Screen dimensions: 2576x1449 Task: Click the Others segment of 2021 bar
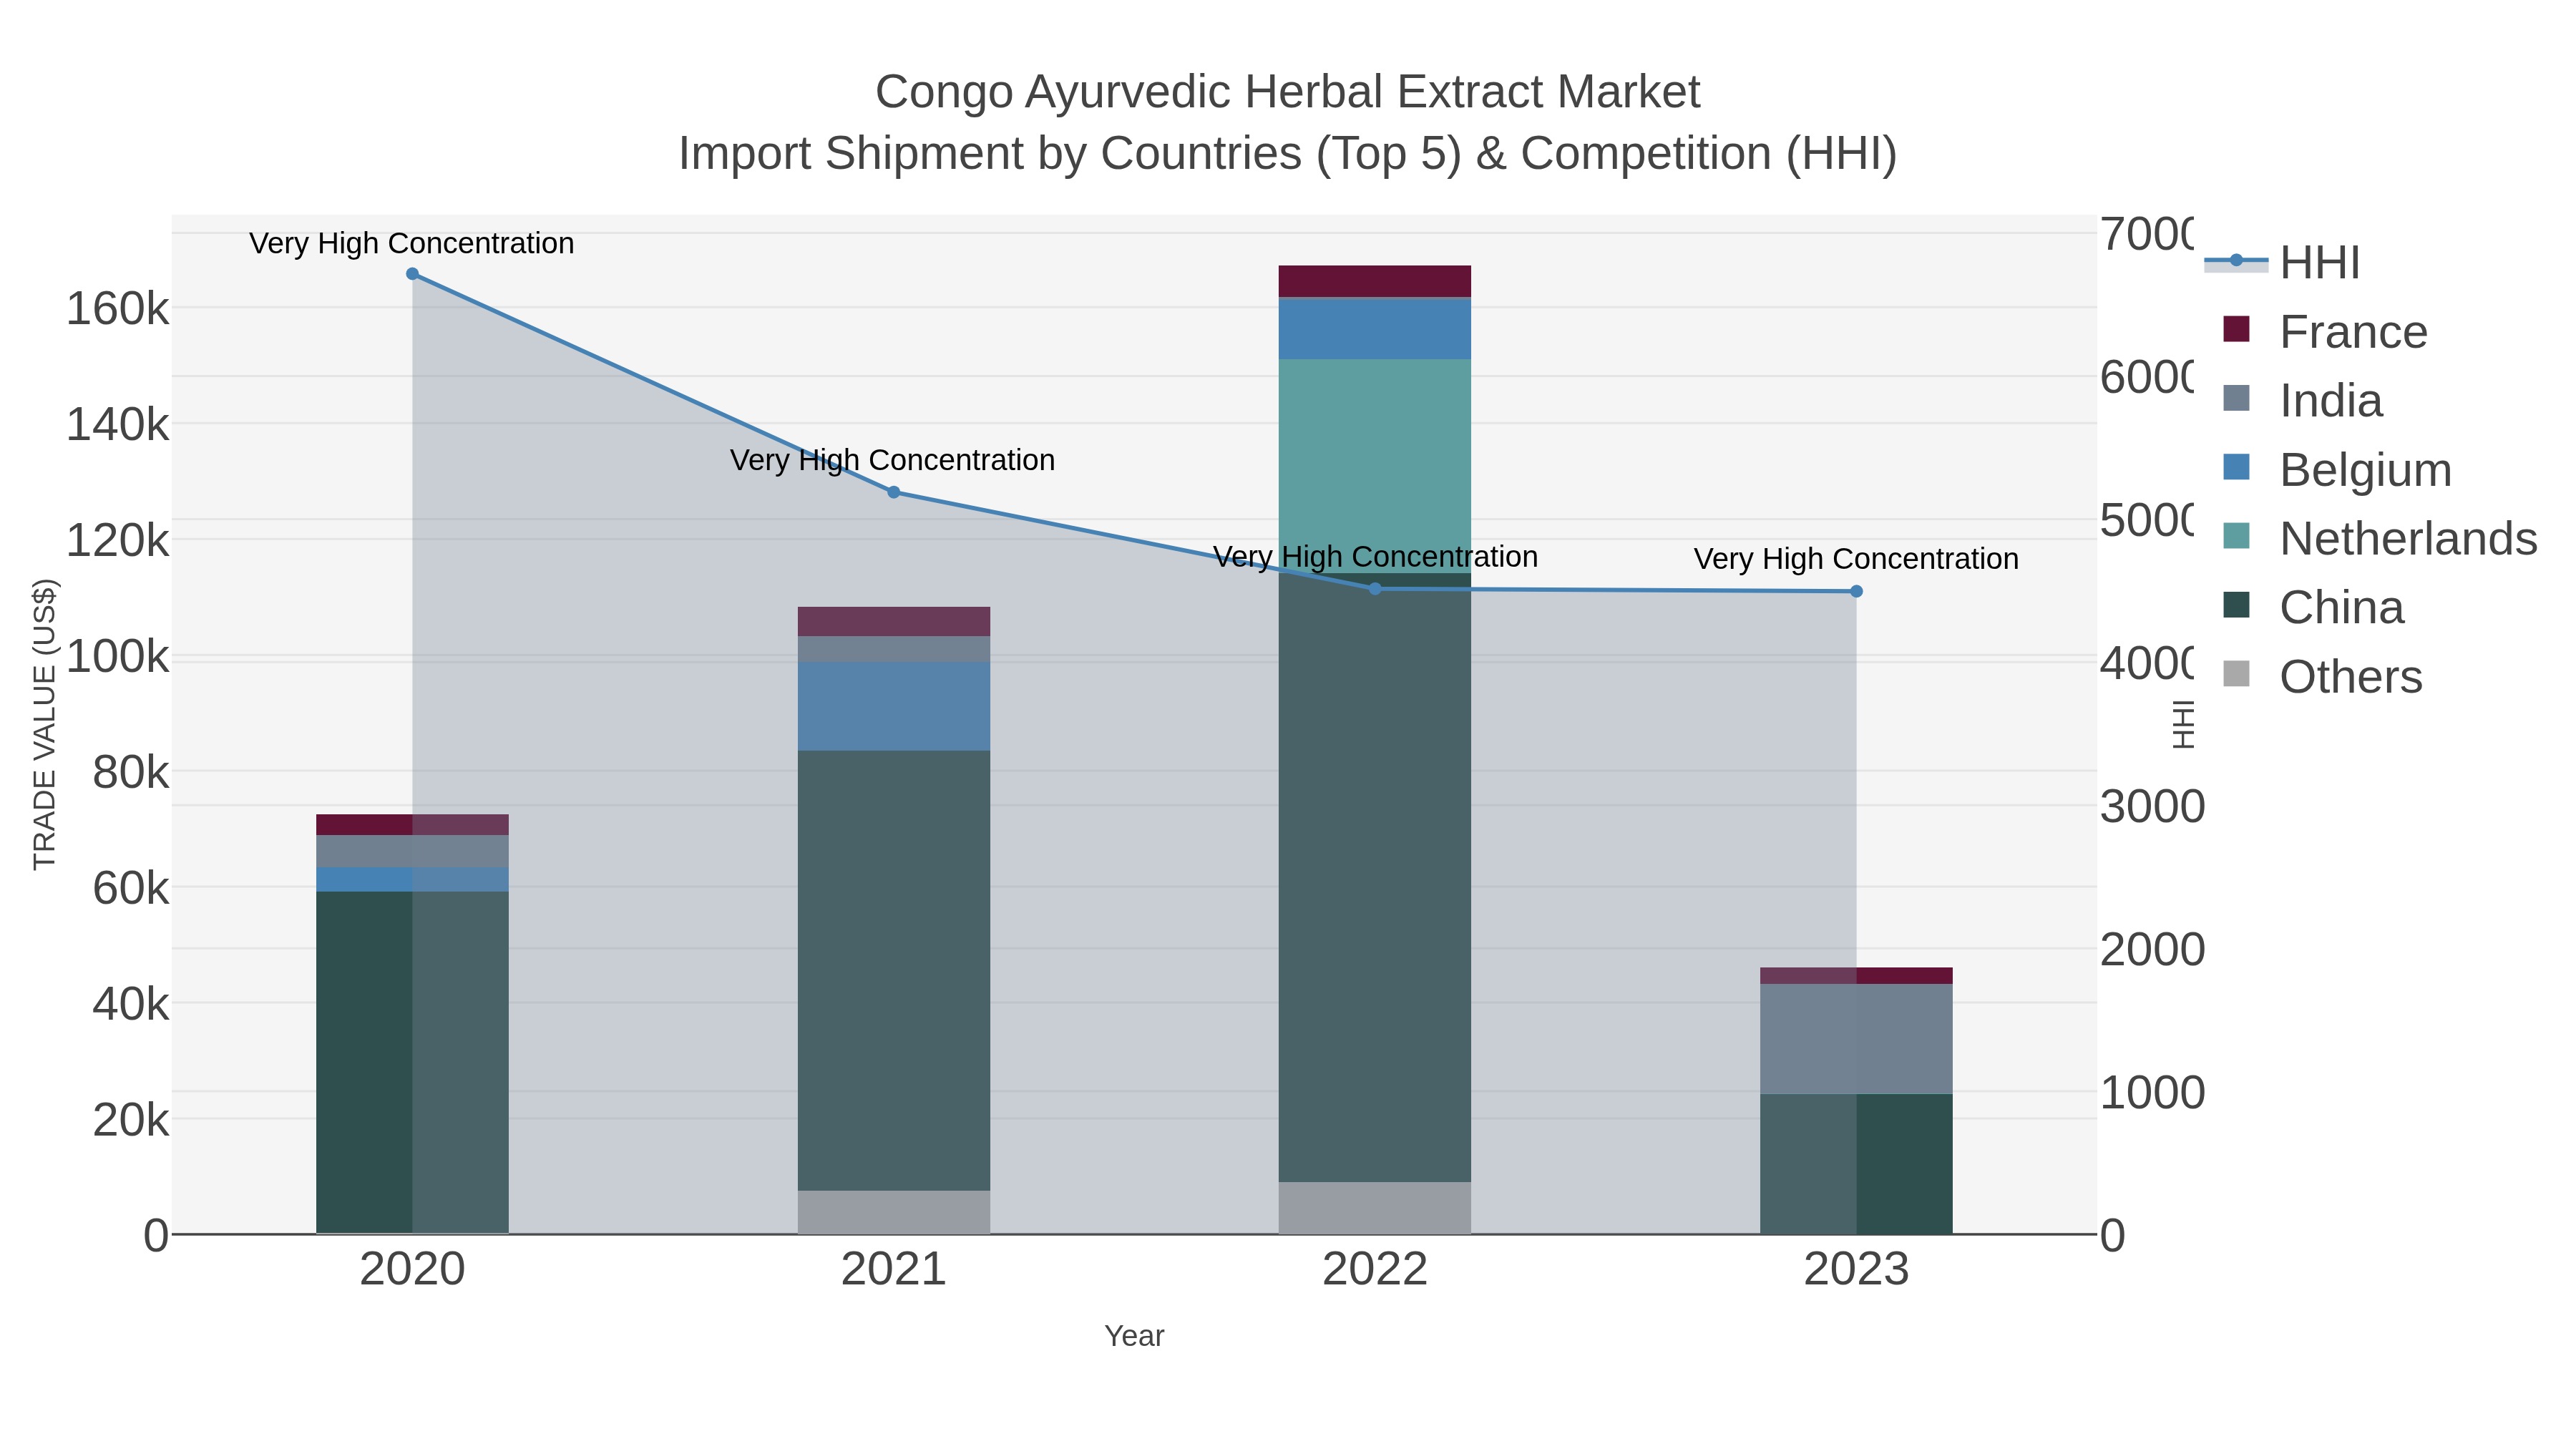(x=894, y=1212)
